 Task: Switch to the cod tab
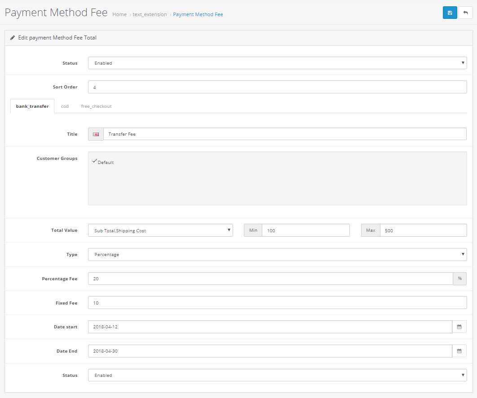pyautogui.click(x=65, y=106)
